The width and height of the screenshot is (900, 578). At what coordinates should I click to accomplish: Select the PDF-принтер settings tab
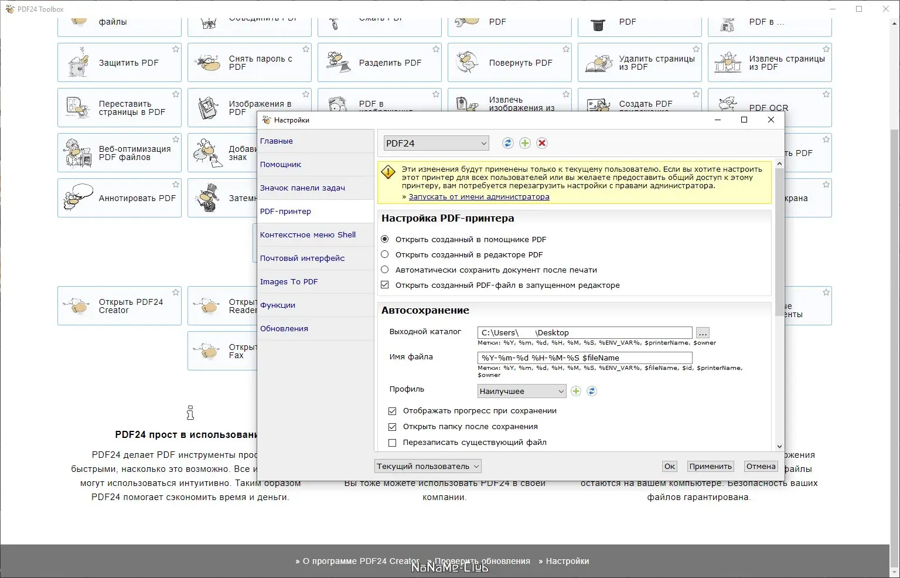pyautogui.click(x=316, y=212)
